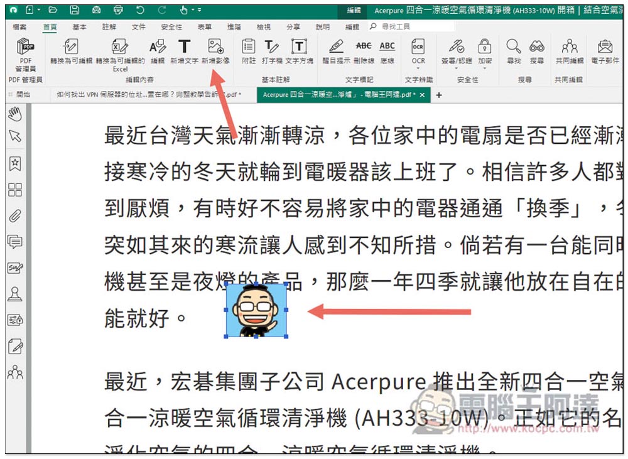Select the 打字機 typewriter tool
This screenshot has height=459, width=628.
272,51
